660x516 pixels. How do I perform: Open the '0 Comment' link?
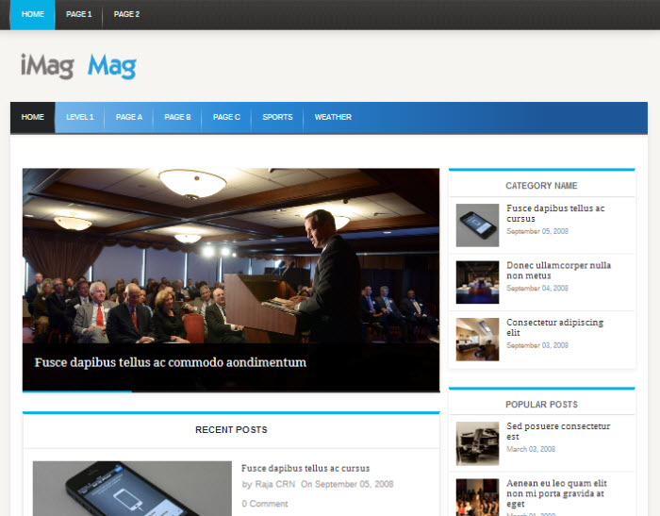pyautogui.click(x=265, y=504)
